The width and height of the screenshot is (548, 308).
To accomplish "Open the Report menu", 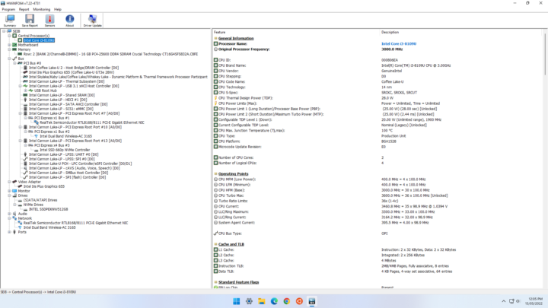I will [24, 9].
